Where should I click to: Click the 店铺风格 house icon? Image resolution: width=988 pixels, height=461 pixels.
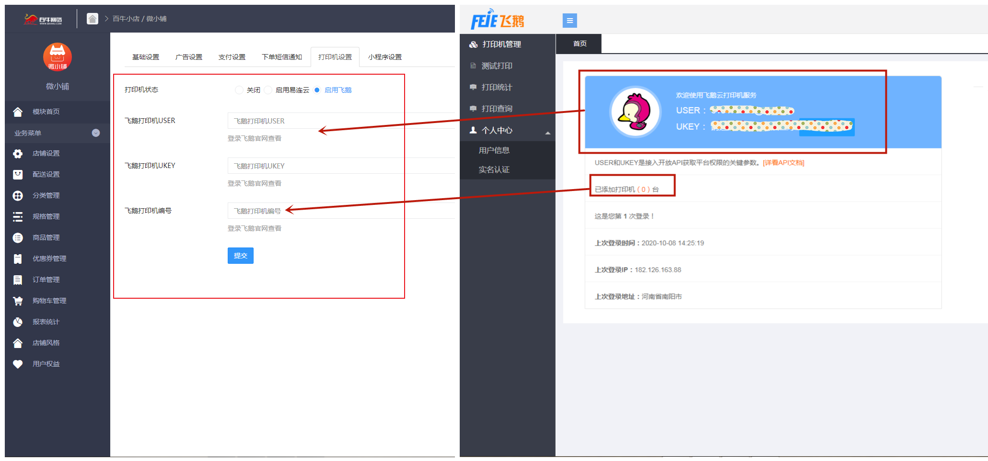click(18, 343)
